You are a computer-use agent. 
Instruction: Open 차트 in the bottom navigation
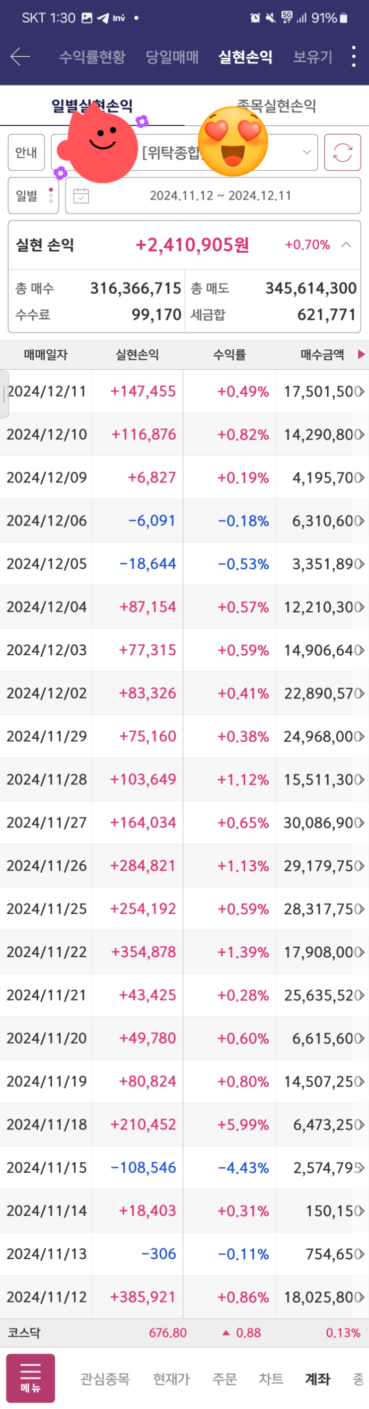pos(271,1378)
